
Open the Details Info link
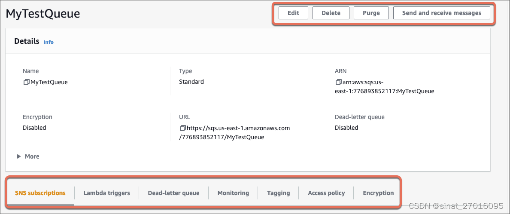click(49, 42)
